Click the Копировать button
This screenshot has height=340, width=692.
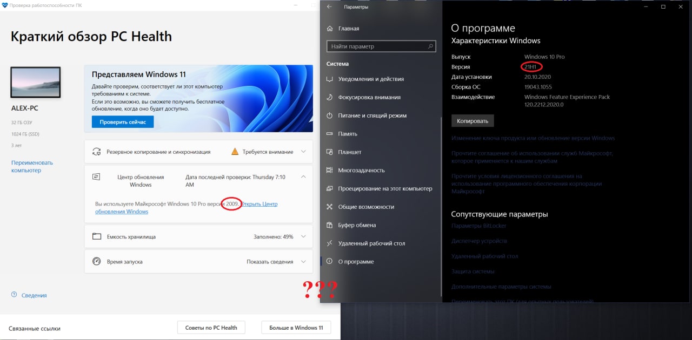pos(473,121)
